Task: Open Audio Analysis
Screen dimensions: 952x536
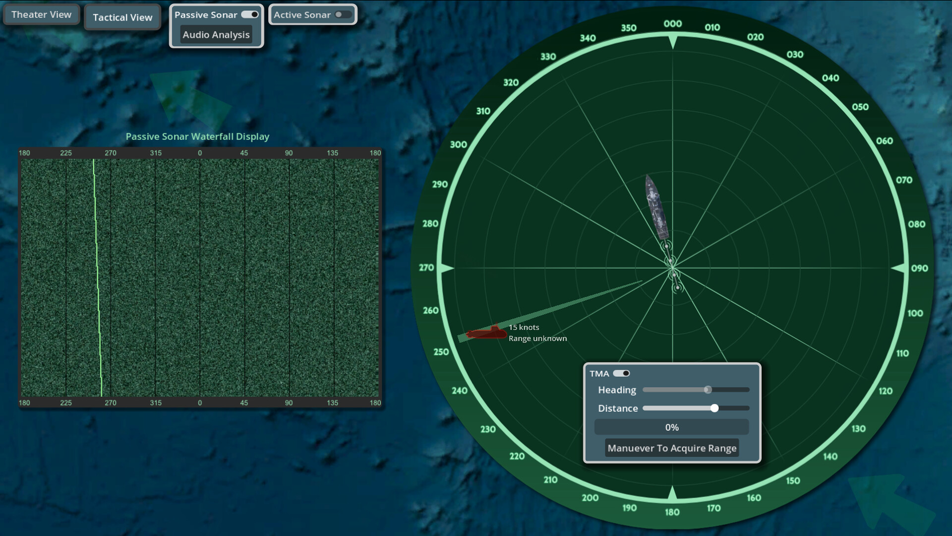Action: click(216, 35)
